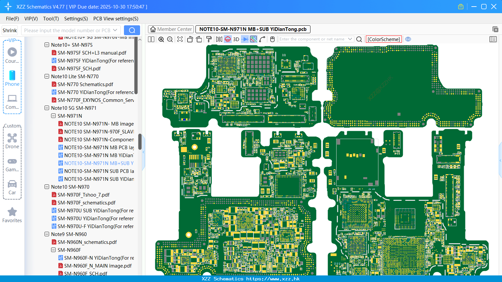Open the model number dropdown arrow

click(x=115, y=30)
